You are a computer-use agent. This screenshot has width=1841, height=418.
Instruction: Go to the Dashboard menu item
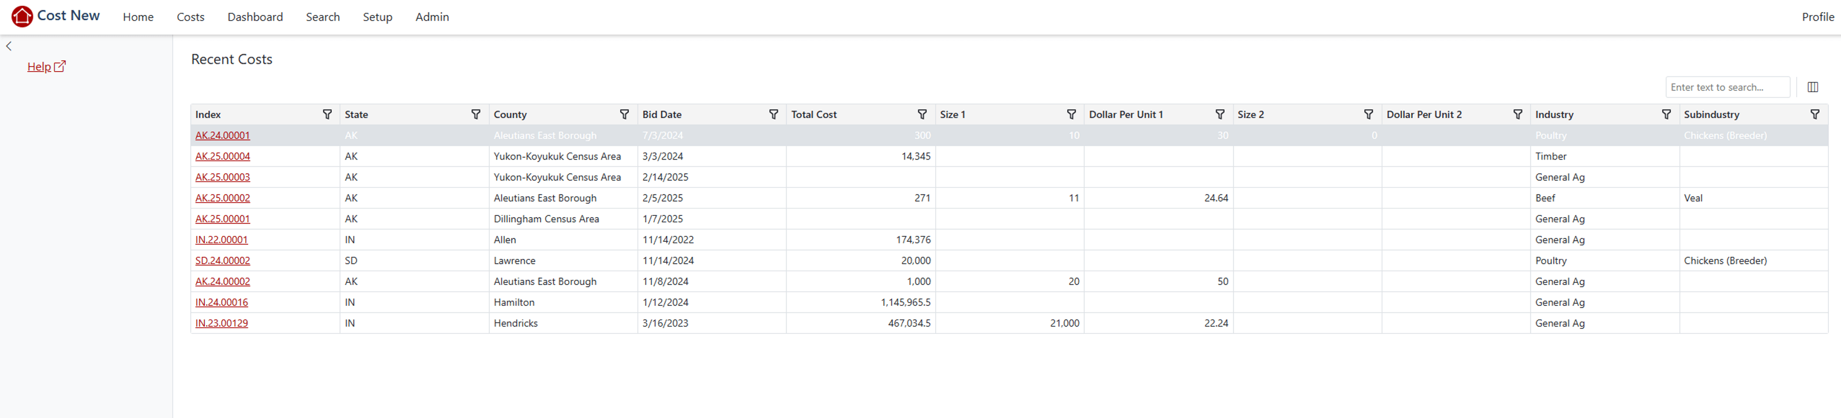click(254, 17)
